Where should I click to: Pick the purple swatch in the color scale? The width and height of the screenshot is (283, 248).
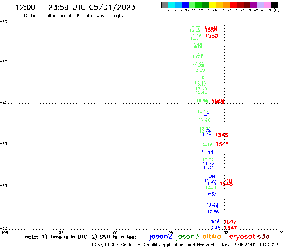click(254, 5)
